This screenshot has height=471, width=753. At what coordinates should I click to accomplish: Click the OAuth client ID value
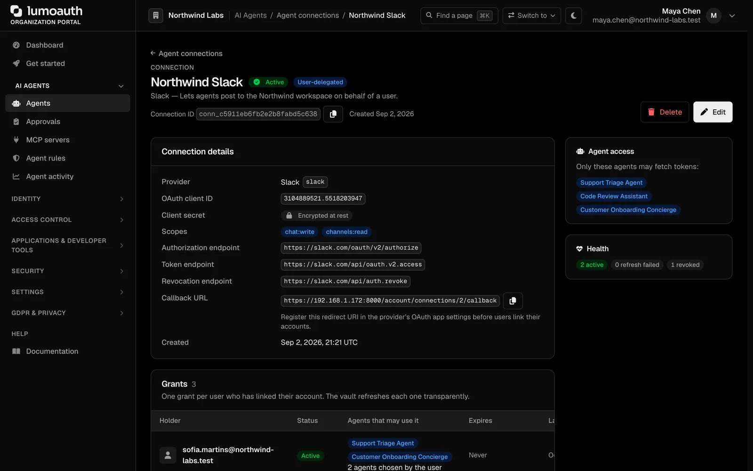[323, 199]
